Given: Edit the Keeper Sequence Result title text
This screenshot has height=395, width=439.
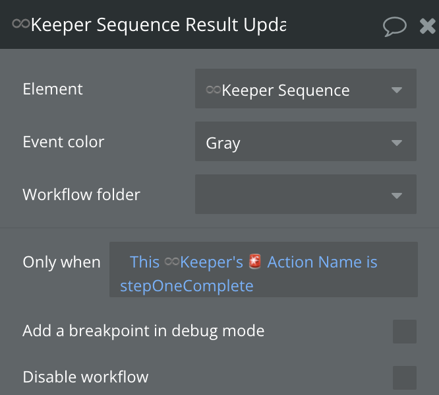Looking at the screenshot, I should tap(158, 24).
